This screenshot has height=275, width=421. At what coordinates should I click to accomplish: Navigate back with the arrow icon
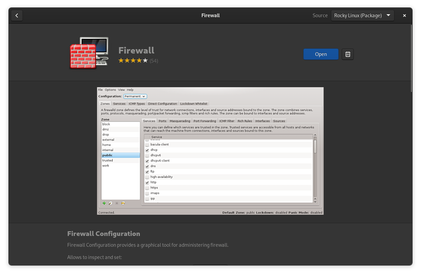tap(17, 15)
